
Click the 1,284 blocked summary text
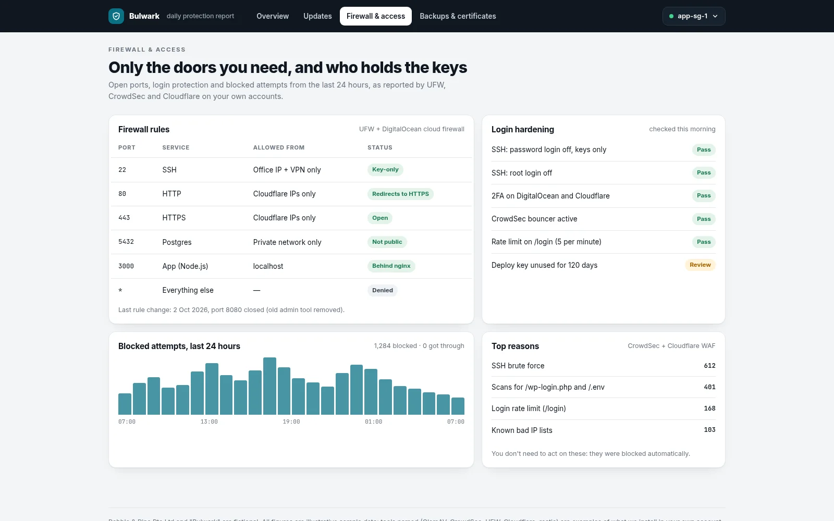(x=419, y=346)
